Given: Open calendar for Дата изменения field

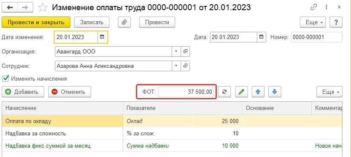Looking at the screenshot, I should [x=102, y=37].
